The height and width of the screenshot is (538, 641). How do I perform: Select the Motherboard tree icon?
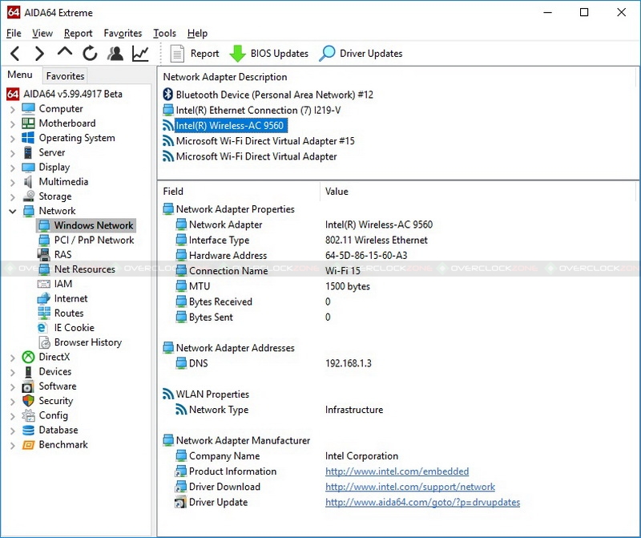pos(28,123)
